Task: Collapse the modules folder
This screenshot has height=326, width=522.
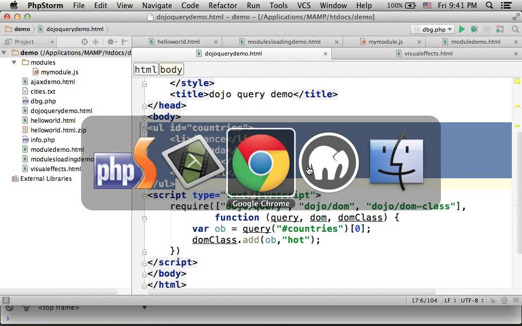Action: [x=14, y=63]
